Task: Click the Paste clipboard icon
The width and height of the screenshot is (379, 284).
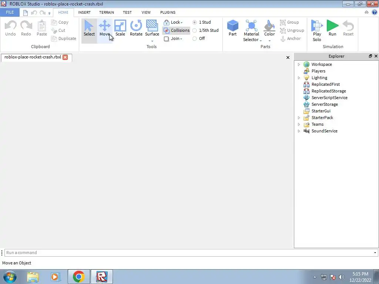Action: click(41, 26)
